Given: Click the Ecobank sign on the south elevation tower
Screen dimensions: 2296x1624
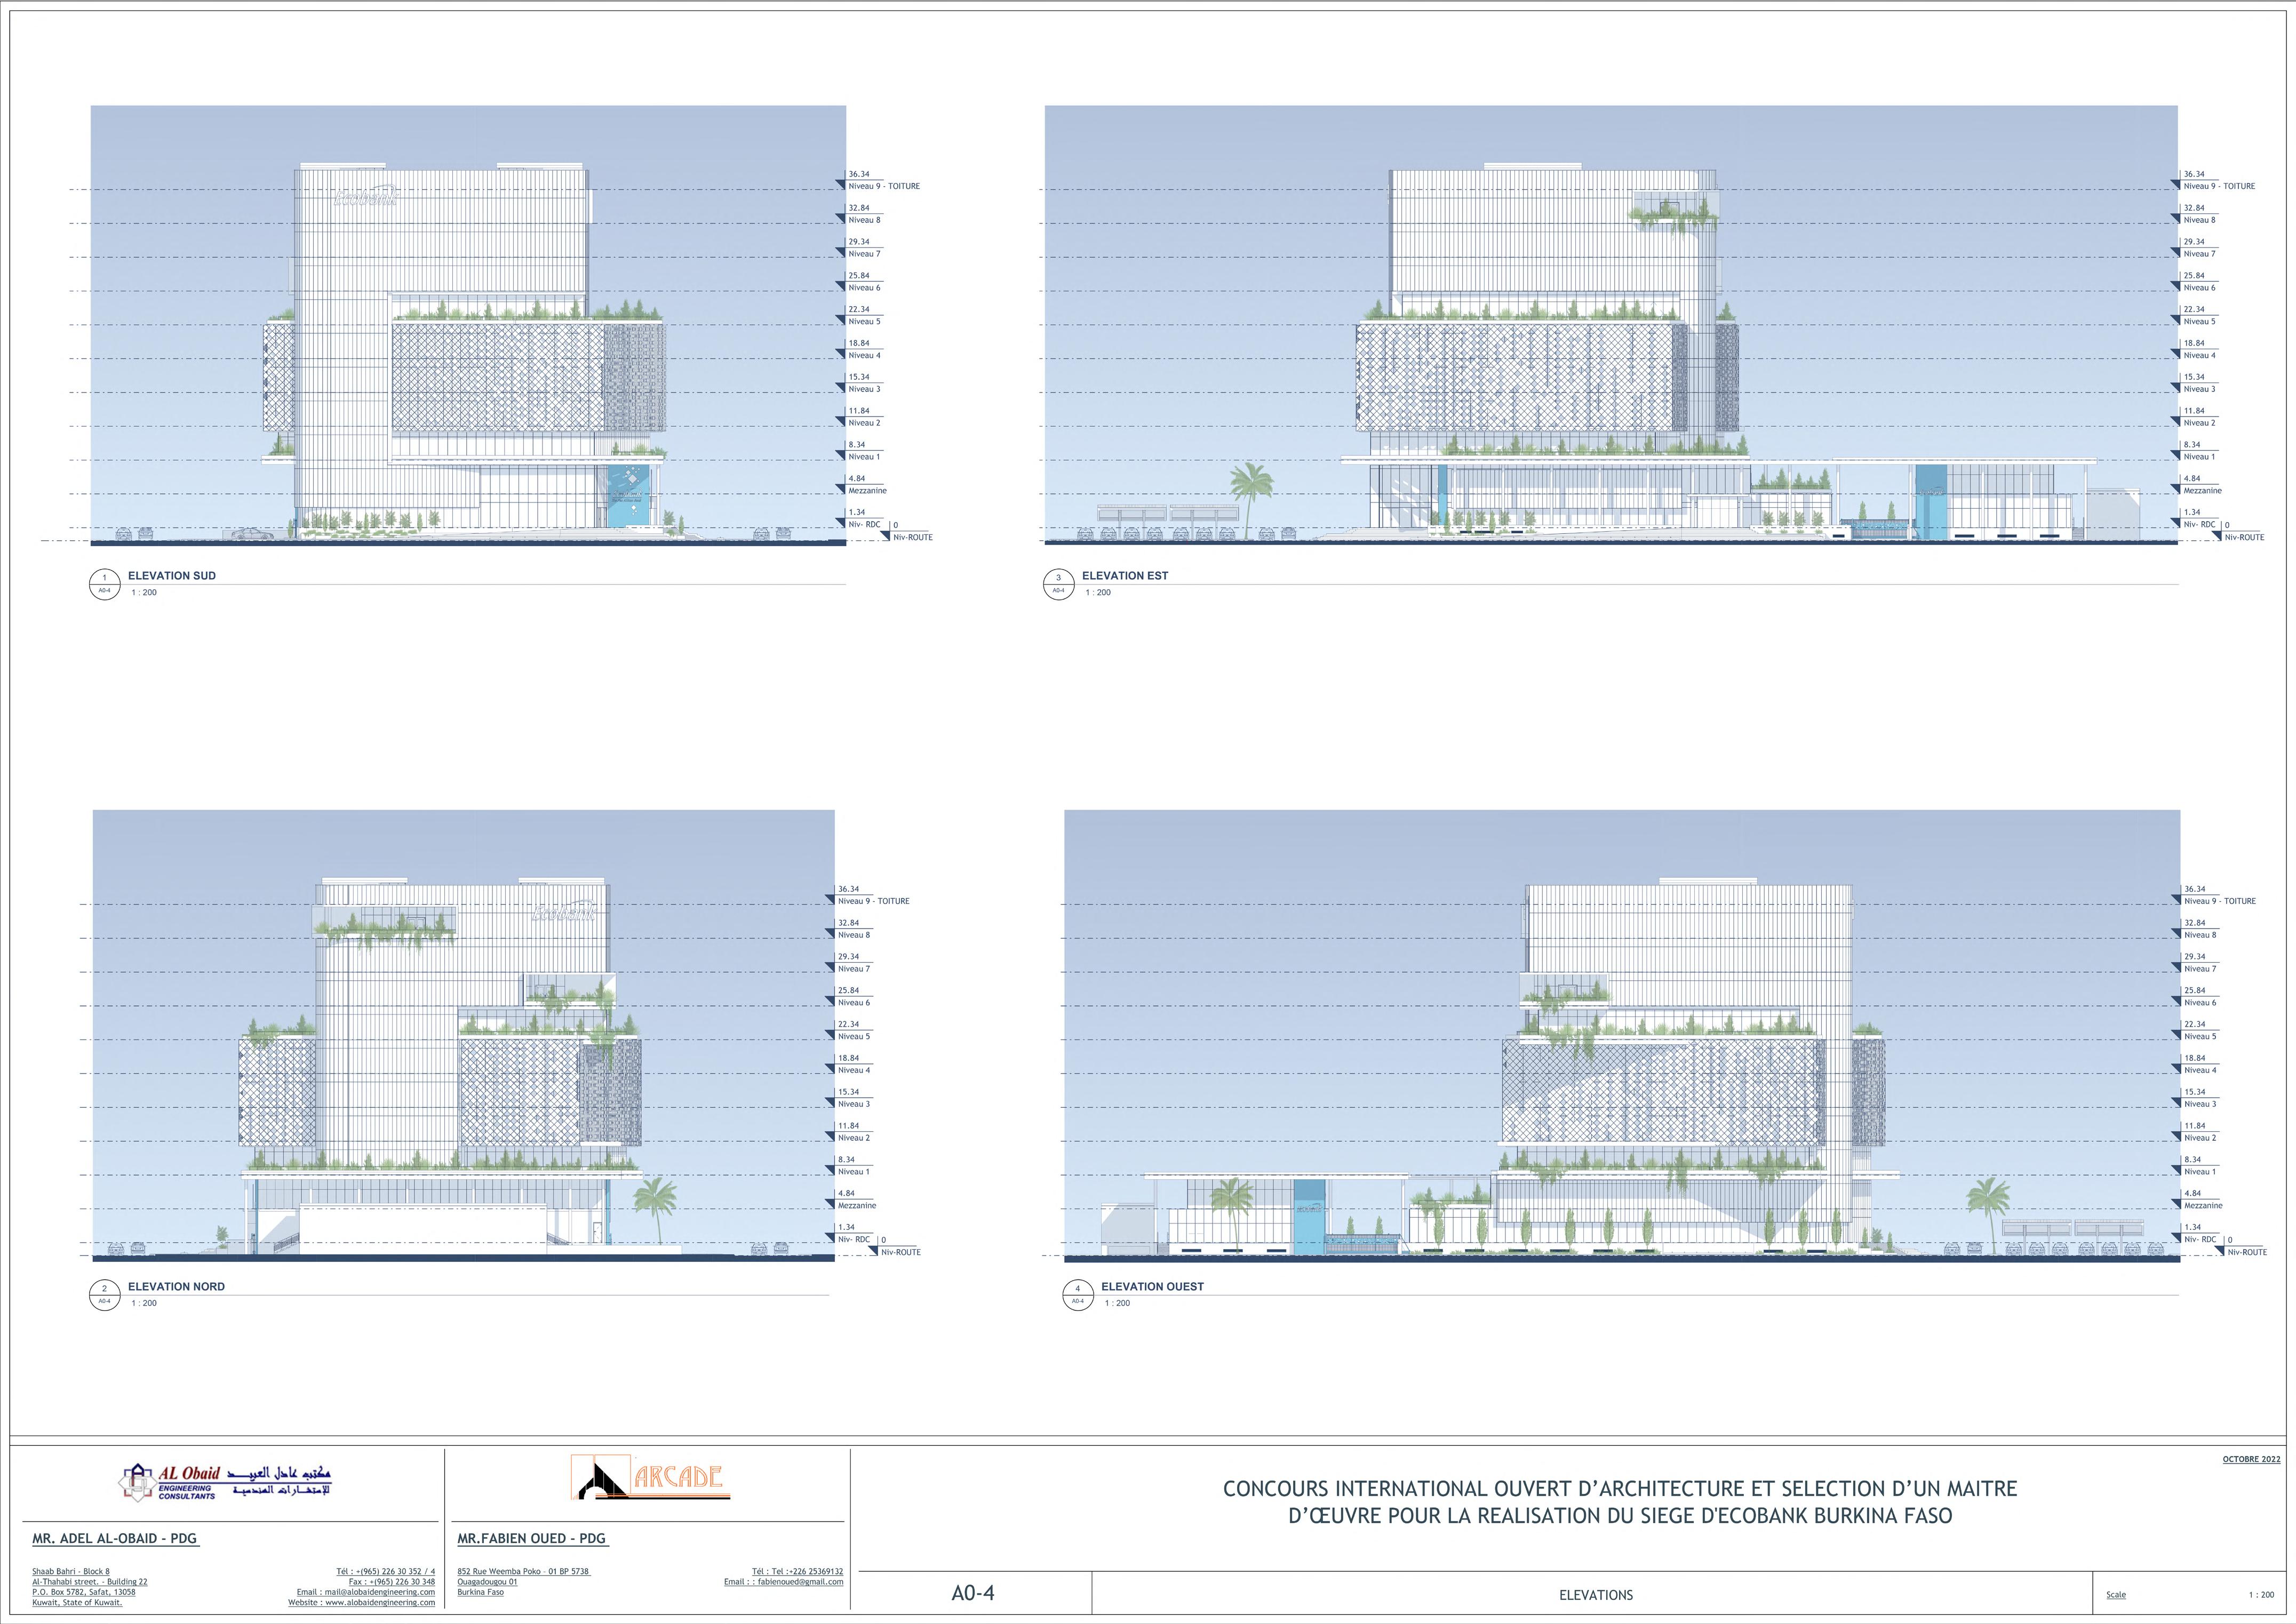Looking at the screenshot, I should pos(366,197).
